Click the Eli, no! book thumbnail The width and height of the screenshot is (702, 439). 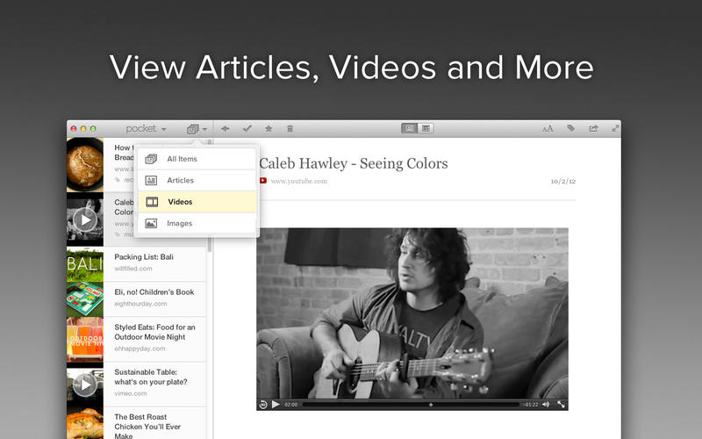click(x=85, y=299)
